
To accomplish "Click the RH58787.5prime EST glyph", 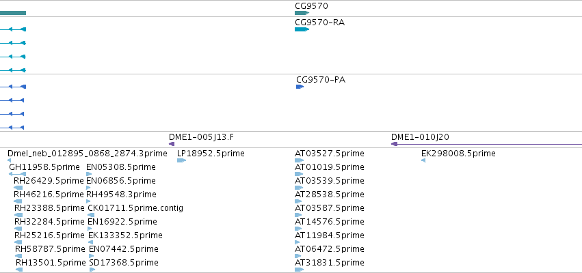I will 19,257.
